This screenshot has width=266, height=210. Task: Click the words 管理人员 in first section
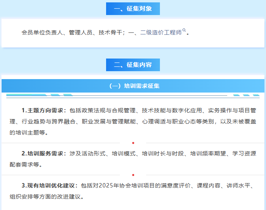[81, 32]
